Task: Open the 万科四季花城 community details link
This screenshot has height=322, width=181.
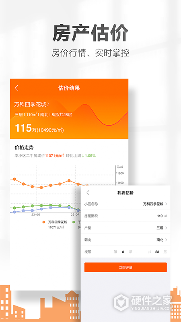Action: pos(32,105)
